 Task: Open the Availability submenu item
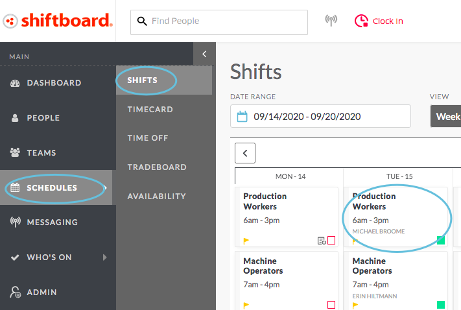(157, 196)
